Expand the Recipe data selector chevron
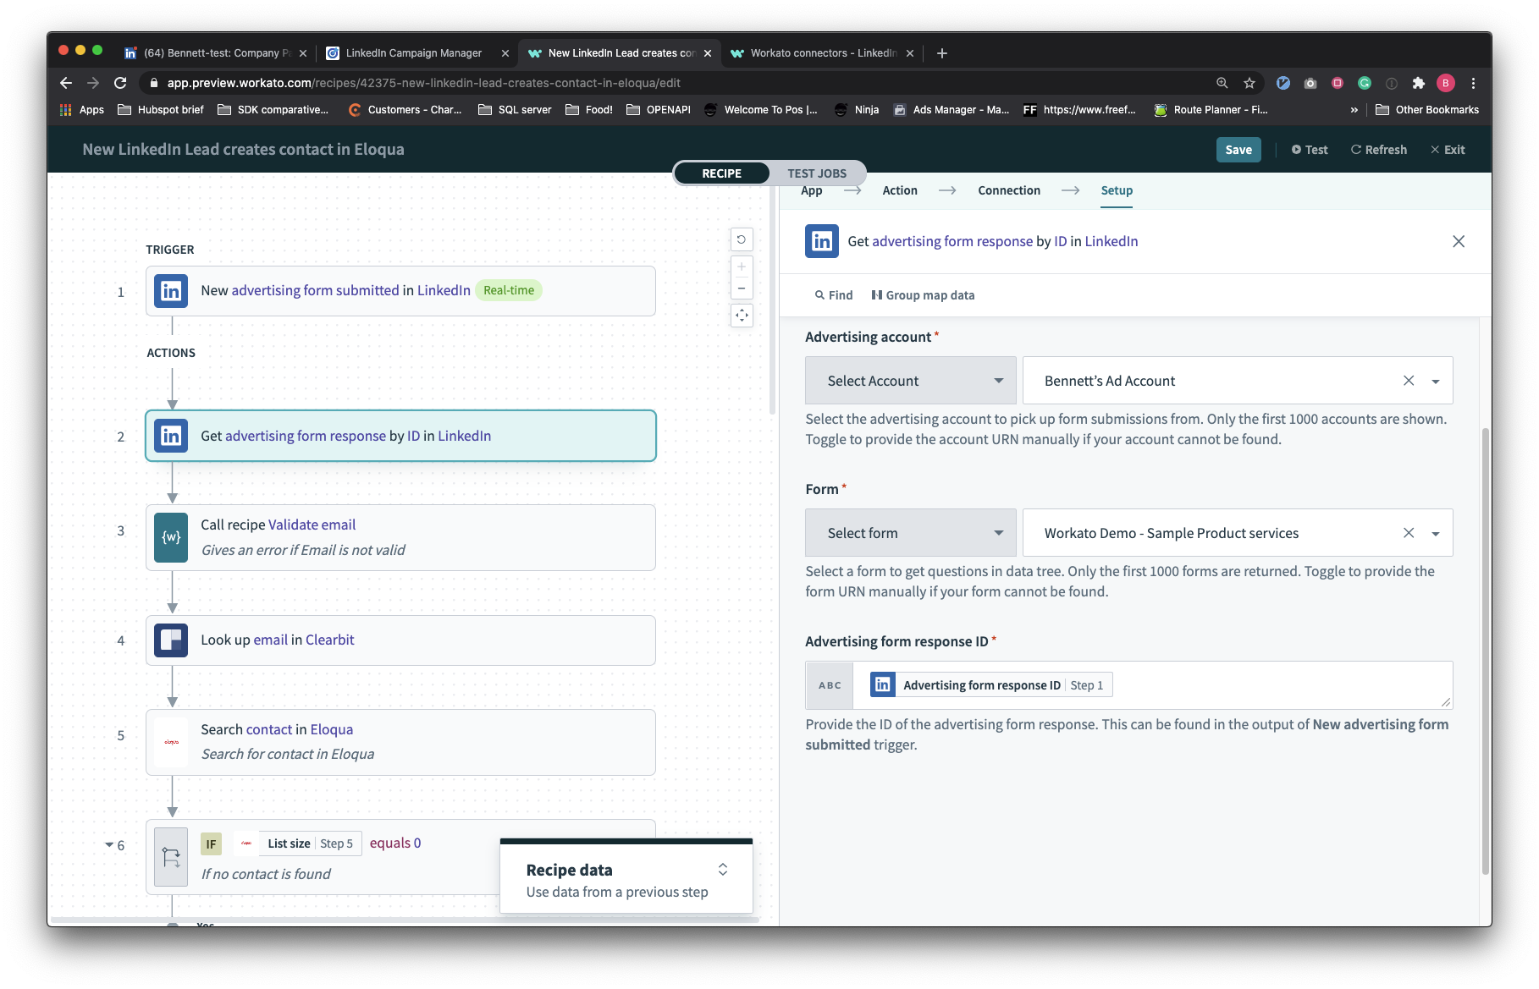This screenshot has height=989, width=1539. pos(723,869)
